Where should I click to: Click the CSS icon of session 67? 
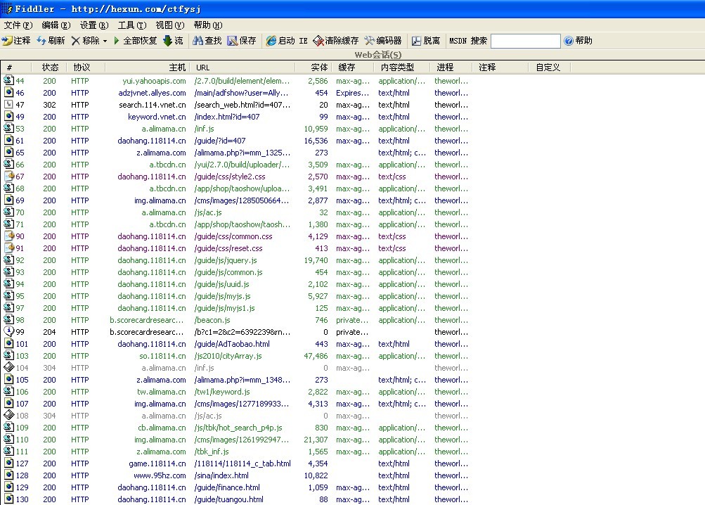(8, 177)
